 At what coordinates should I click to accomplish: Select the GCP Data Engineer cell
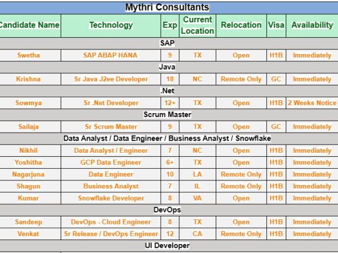[x=111, y=162]
